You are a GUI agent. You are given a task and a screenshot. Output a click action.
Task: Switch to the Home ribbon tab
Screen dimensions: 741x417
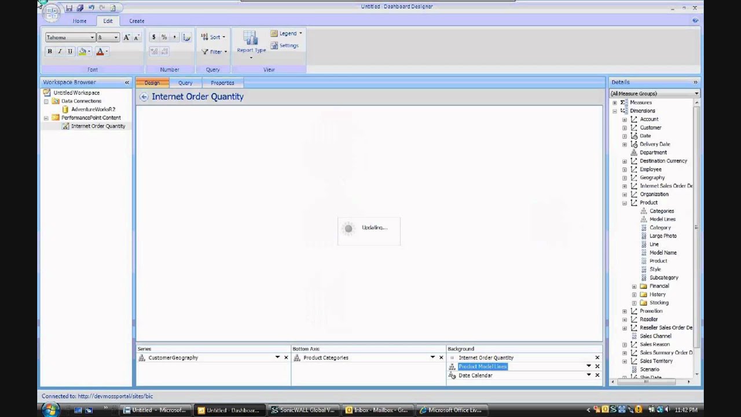pos(80,21)
